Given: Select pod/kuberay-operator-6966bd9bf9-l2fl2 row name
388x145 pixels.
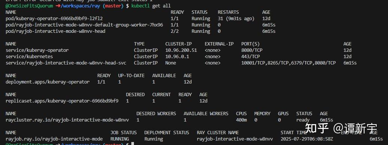Looking at the screenshot, I should [x=54, y=19].
